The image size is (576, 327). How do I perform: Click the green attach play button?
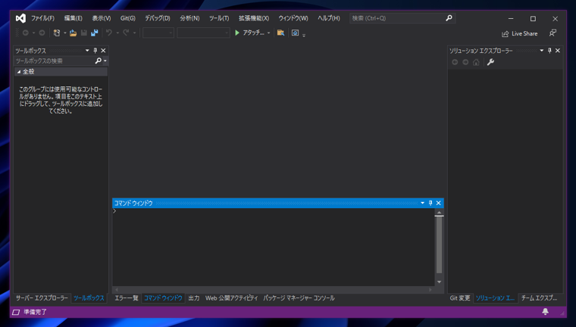(x=237, y=33)
